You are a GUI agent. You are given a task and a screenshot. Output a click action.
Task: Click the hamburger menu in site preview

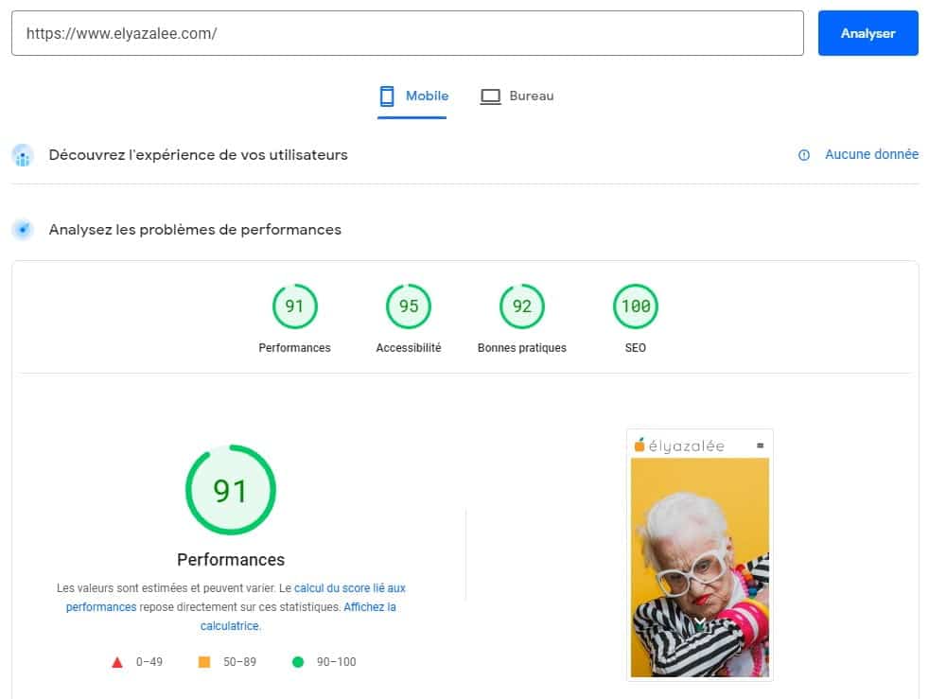tap(761, 446)
